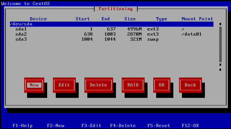Click the Size column header
Viewport: 231px width, 129px height.
click(130, 19)
